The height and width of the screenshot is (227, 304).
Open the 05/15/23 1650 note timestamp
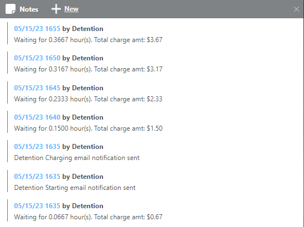coord(37,58)
